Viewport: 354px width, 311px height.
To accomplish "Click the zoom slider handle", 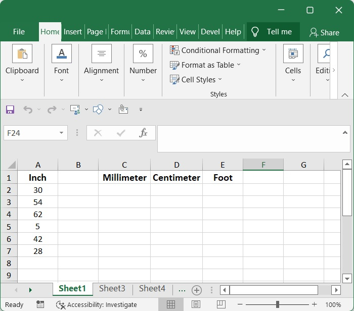I will coord(278,304).
